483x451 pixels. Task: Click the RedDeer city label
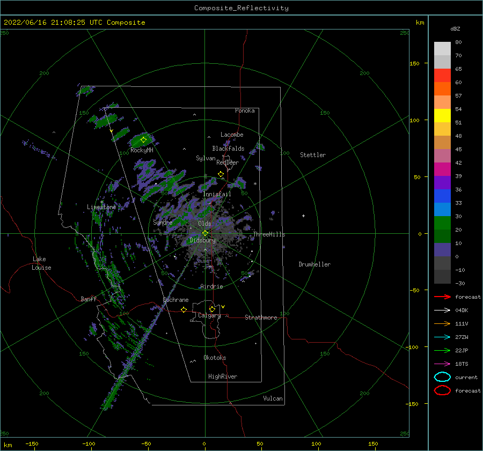pos(228,162)
